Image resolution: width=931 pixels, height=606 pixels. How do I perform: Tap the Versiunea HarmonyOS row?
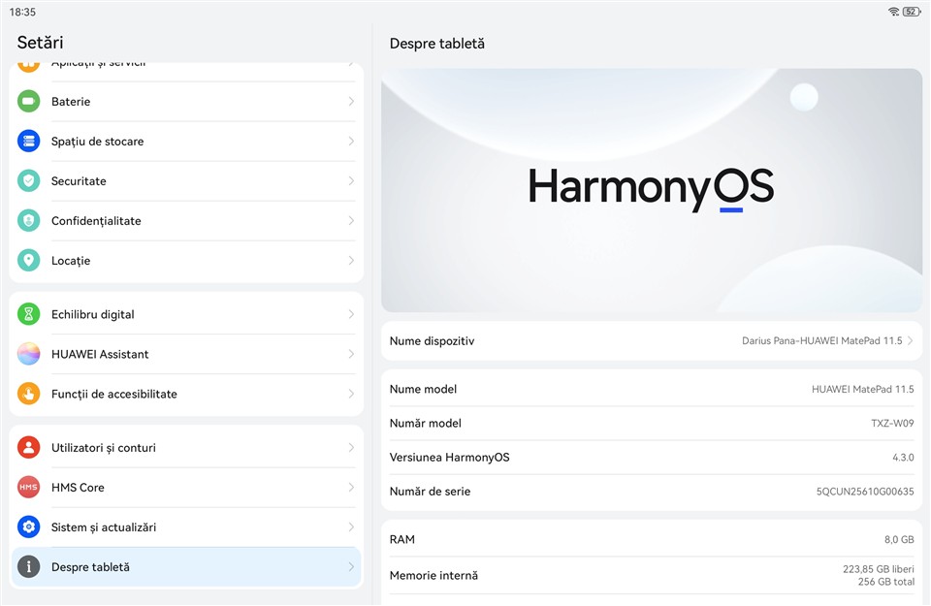(651, 458)
